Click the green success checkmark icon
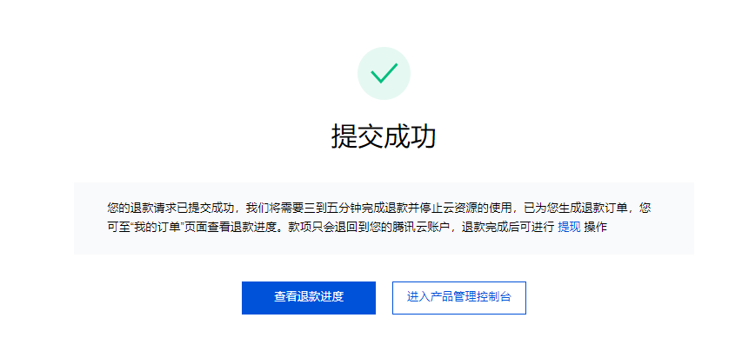 coord(384,73)
